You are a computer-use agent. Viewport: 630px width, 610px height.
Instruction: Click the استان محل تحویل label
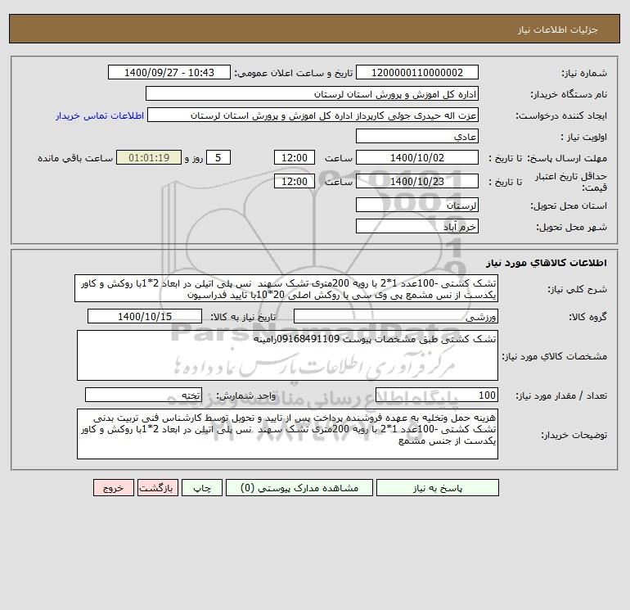coord(569,206)
